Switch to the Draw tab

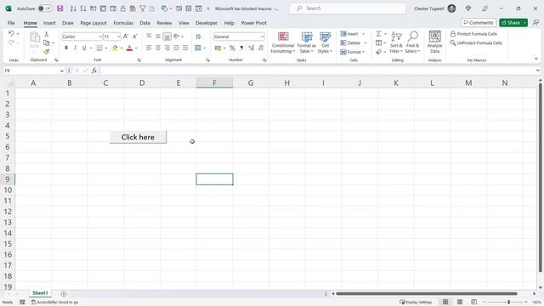68,23
